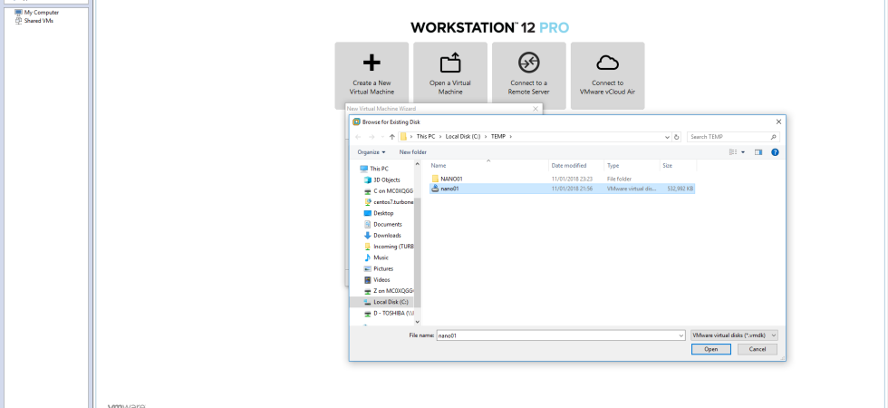Click This PC in the address breadcrumb

click(x=426, y=137)
